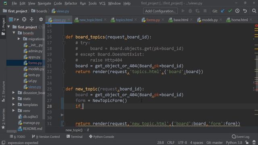Open the Navigate menu
The image size is (258, 145).
pos(44,3)
